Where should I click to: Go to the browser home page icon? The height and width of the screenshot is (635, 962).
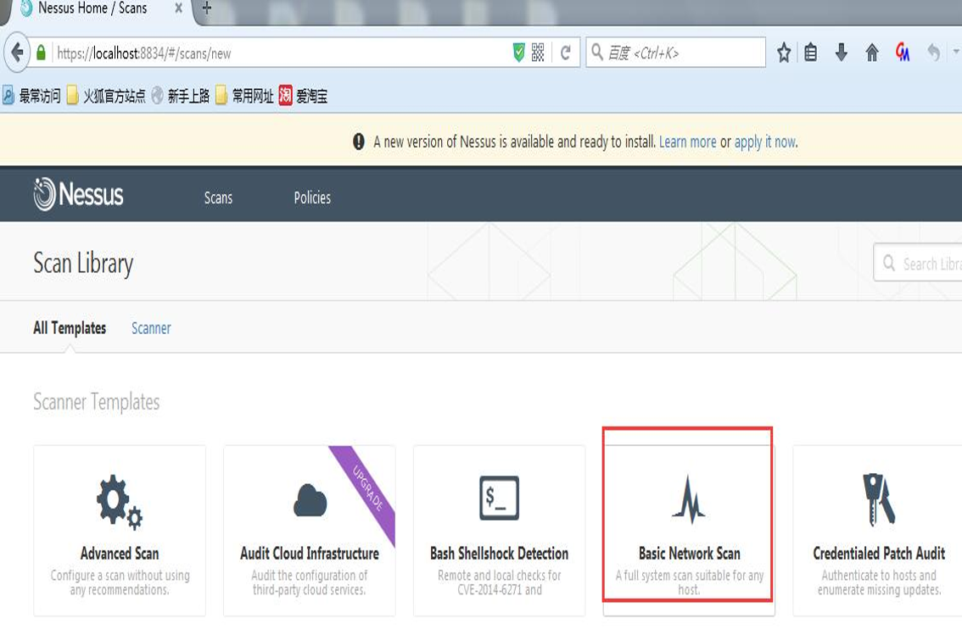pos(872,53)
